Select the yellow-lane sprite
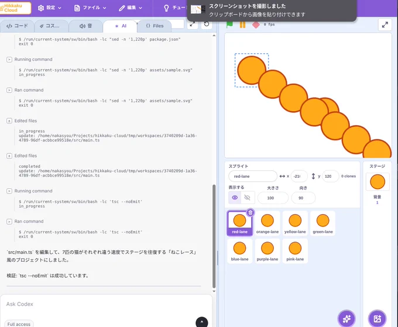Screen dimensions: 398x327 [295, 223]
